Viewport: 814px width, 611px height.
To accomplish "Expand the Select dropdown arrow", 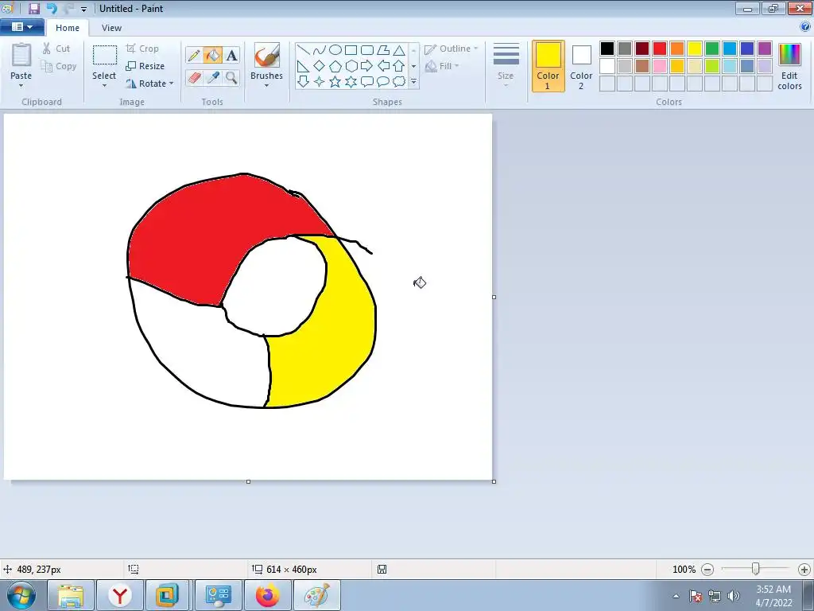I will click(104, 86).
